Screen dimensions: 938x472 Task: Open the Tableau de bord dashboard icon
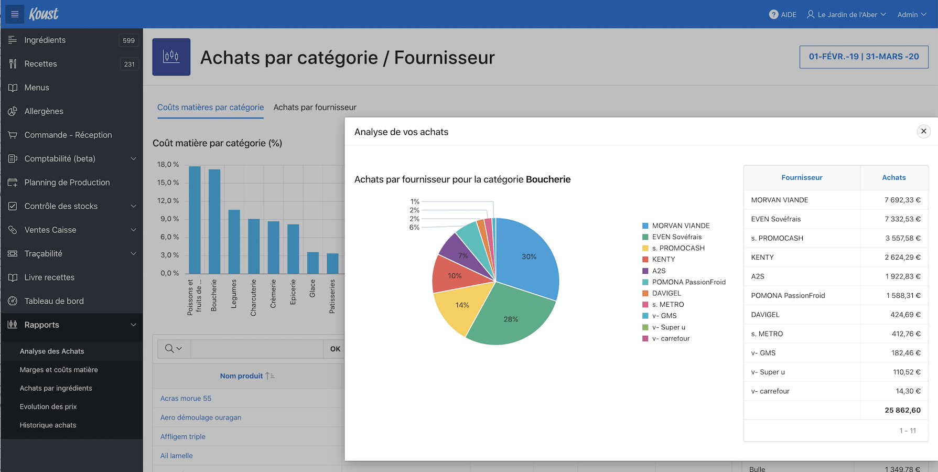point(12,301)
